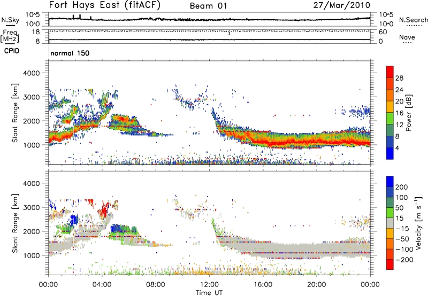Image resolution: width=428 pixels, height=296 pixels.
Task: Pick the top red power colorbar segment
Action: [390, 72]
